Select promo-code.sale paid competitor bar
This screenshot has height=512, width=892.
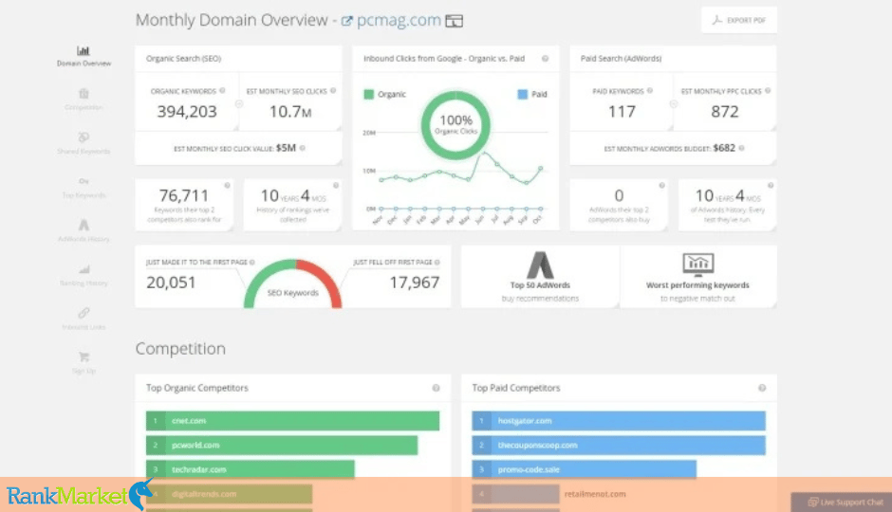tap(584, 470)
